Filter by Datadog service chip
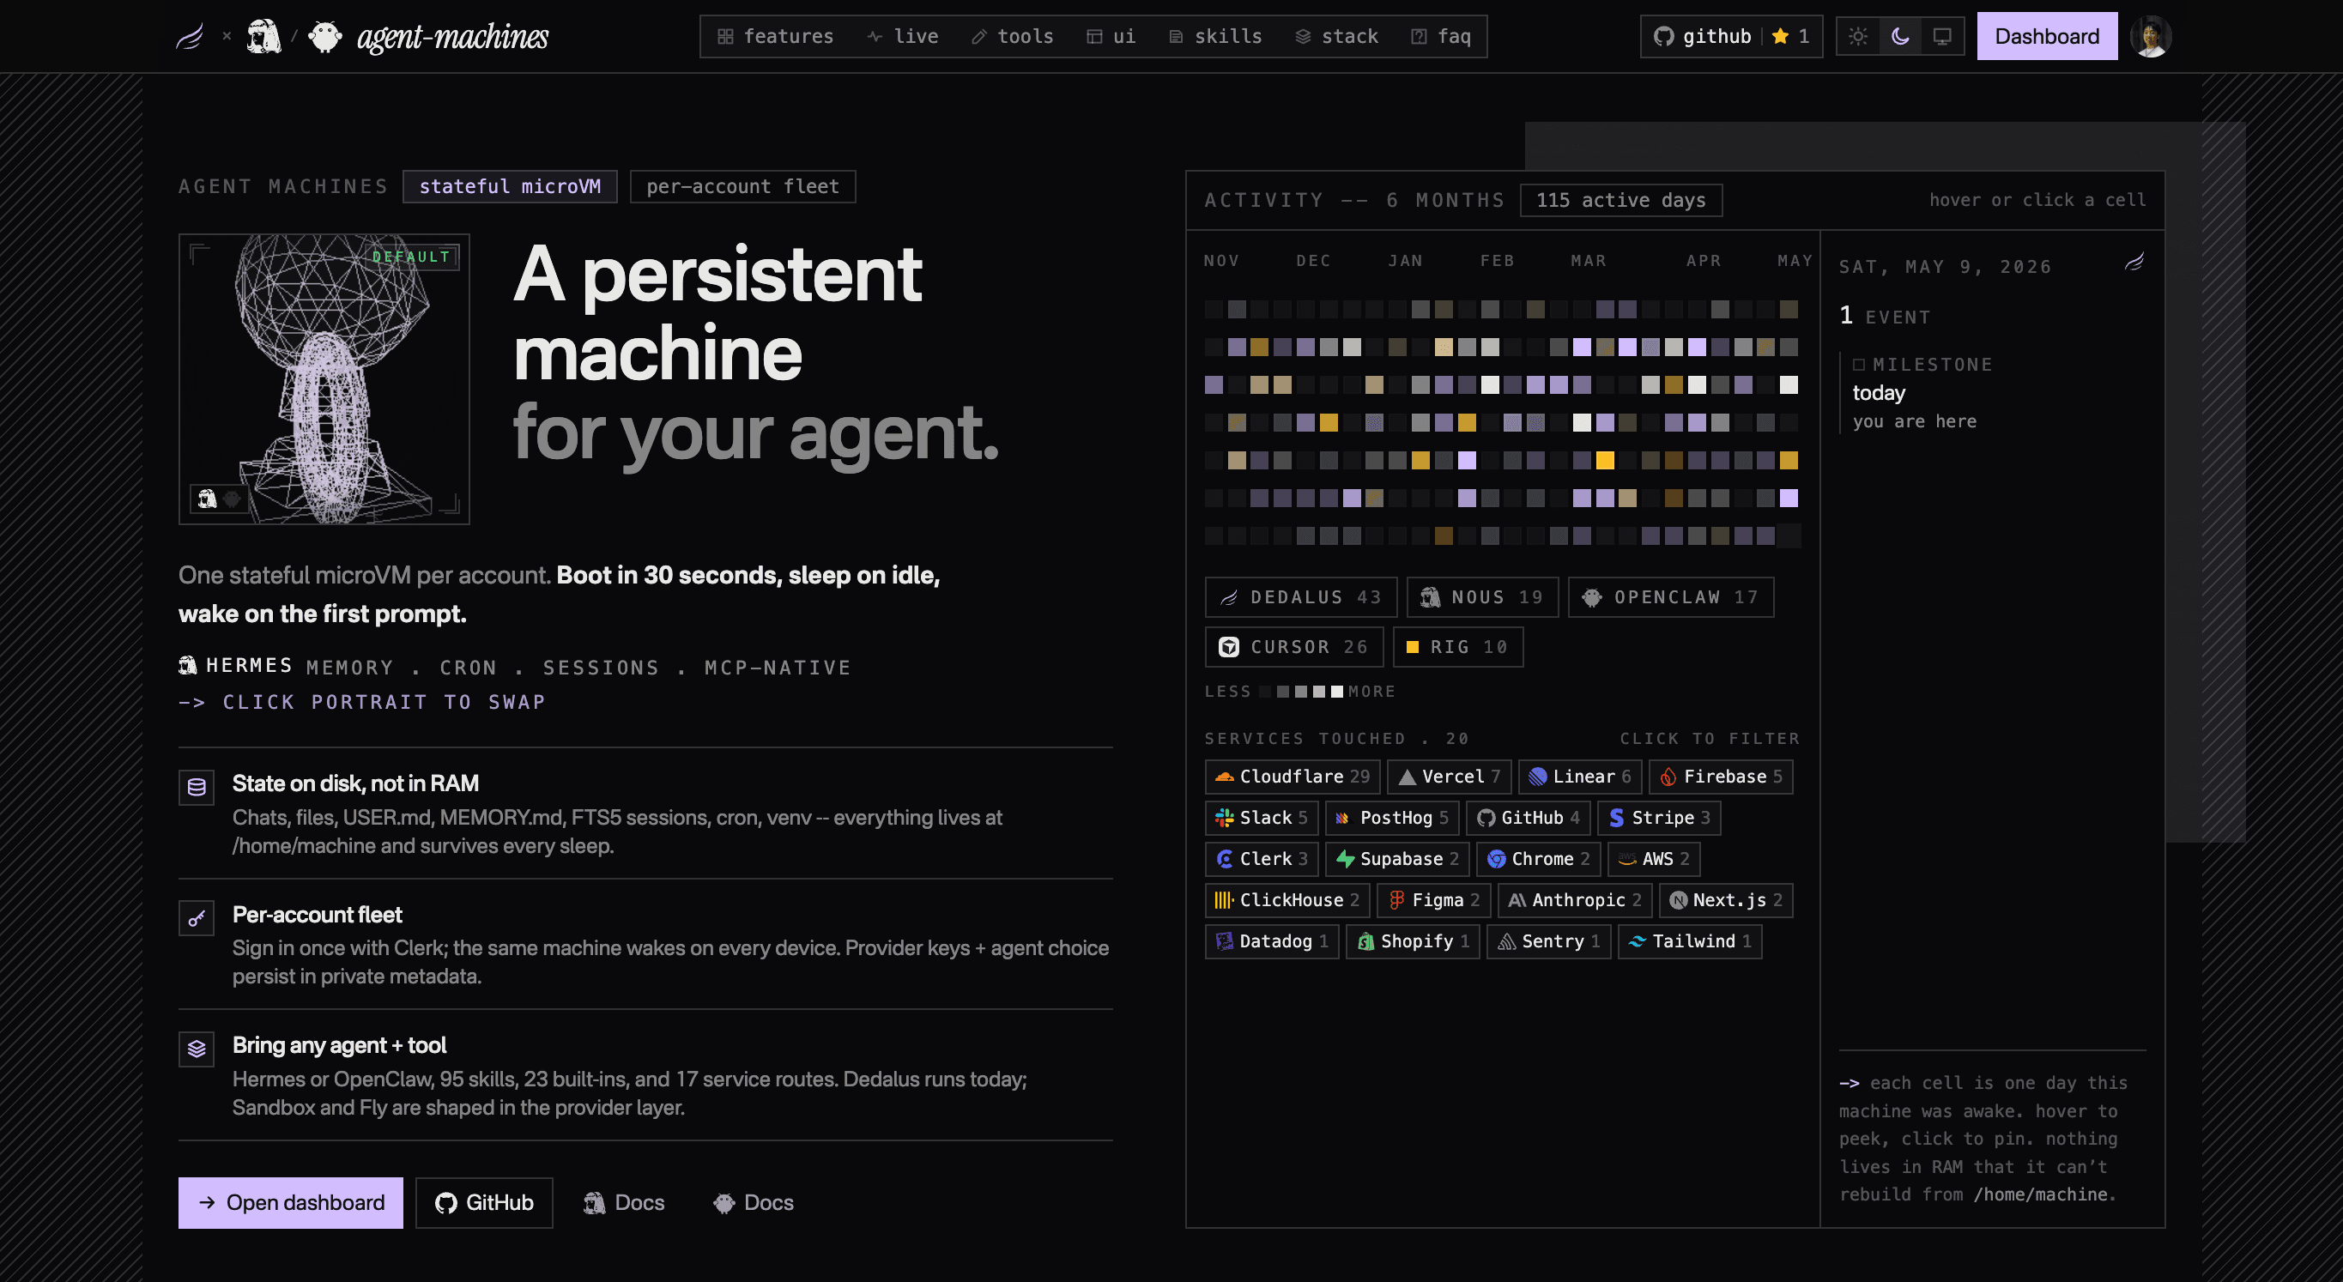This screenshot has height=1282, width=2343. tap(1273, 941)
